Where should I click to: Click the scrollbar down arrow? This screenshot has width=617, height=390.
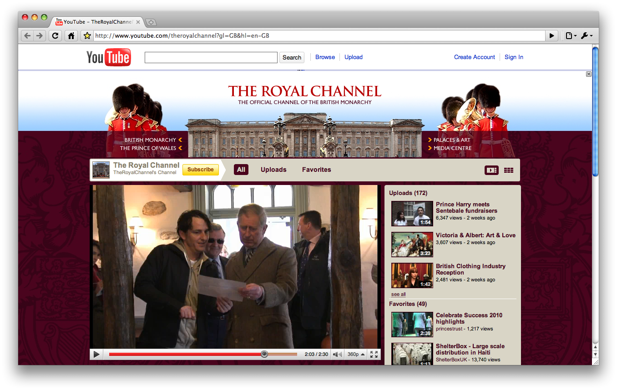point(595,355)
